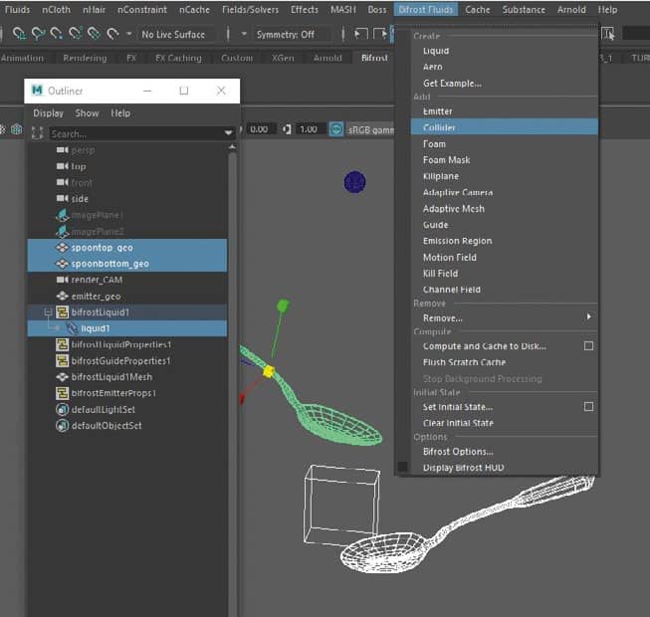The width and height of the screenshot is (650, 617).
Task: Click the persp camera icon in Outliner
Action: (62, 150)
